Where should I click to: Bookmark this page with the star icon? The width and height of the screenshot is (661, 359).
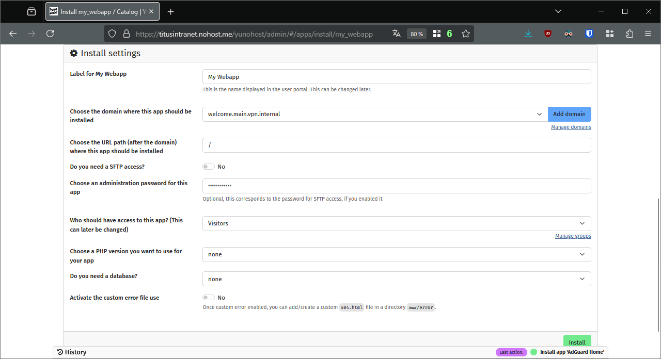[x=466, y=34]
